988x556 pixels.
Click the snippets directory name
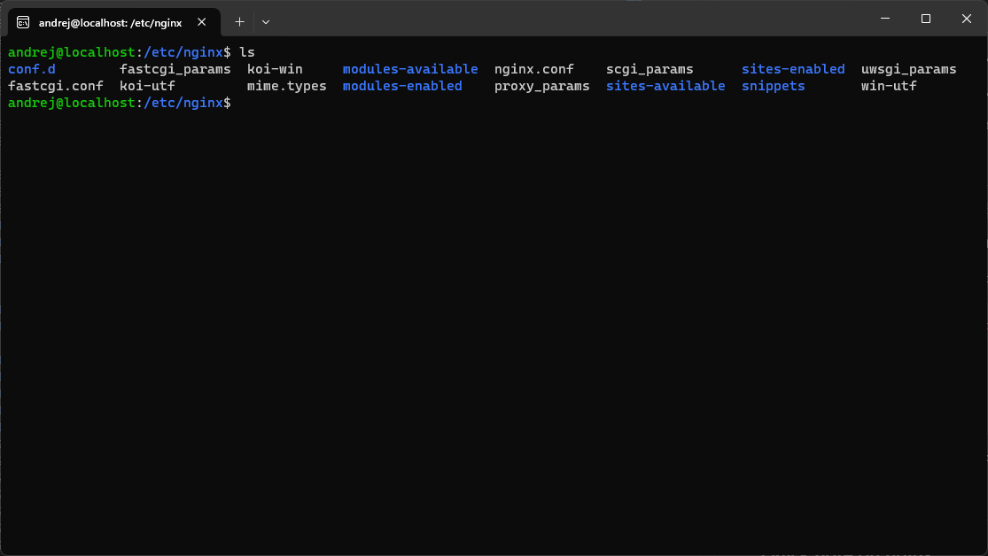coord(773,85)
